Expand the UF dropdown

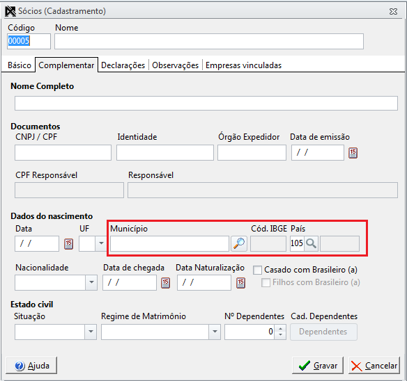pyautogui.click(x=101, y=243)
